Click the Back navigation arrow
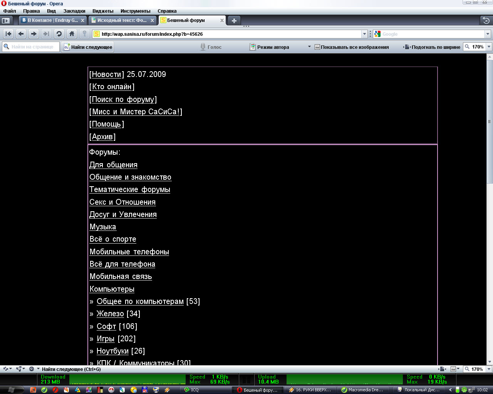The image size is (493, 394). 21,34
